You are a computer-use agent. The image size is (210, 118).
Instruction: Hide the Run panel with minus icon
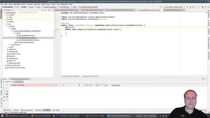(x=206, y=79)
